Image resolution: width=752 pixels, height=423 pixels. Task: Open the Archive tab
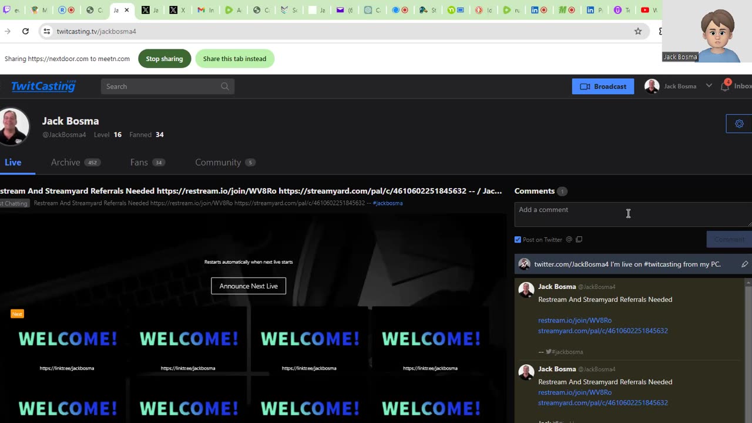pyautogui.click(x=76, y=163)
